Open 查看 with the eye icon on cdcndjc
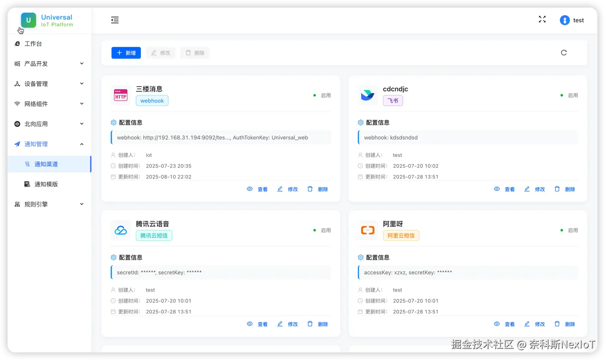The height and width of the screenshot is (360, 605). click(x=497, y=189)
